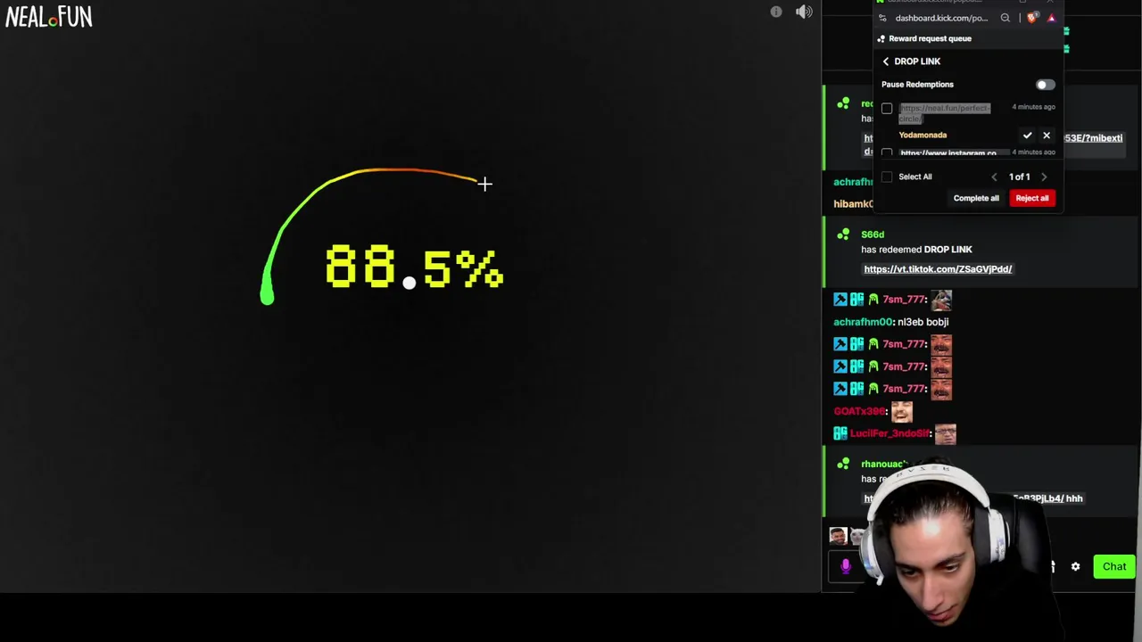
Task: Select the man-face emote above the mic
Action: pos(837,536)
